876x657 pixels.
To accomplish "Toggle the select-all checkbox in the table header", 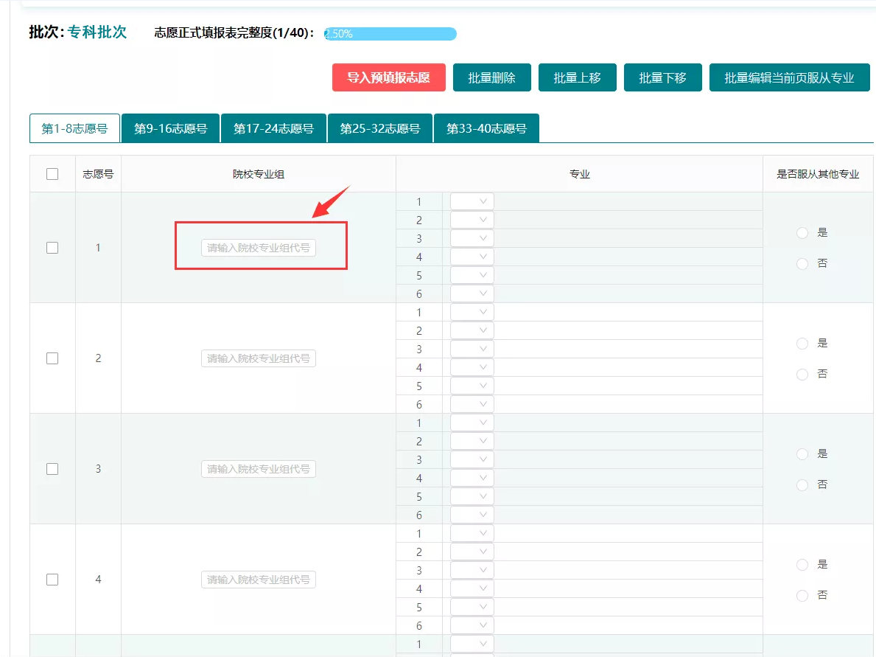I will click(x=52, y=174).
